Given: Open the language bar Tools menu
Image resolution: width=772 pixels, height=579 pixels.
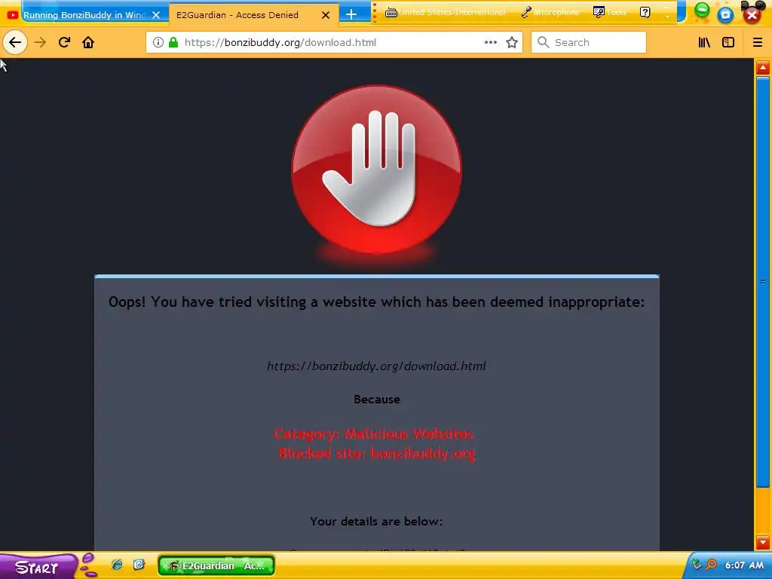Looking at the screenshot, I should (x=610, y=12).
